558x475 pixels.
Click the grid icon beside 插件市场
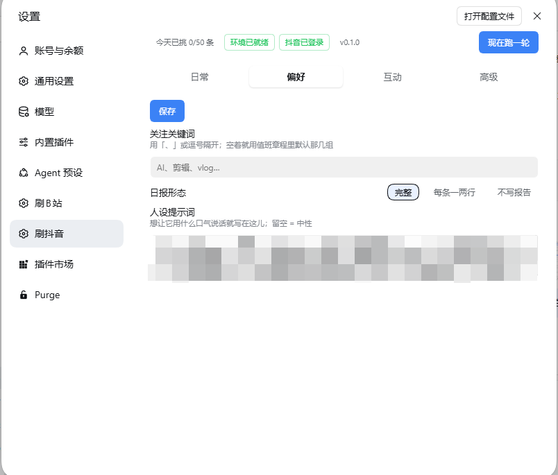point(24,264)
